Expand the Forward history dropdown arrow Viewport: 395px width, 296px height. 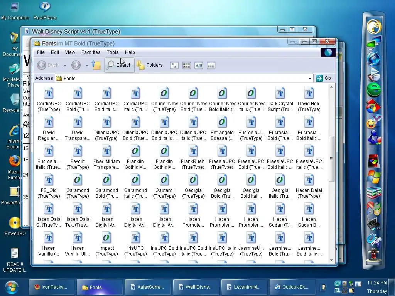(x=87, y=66)
